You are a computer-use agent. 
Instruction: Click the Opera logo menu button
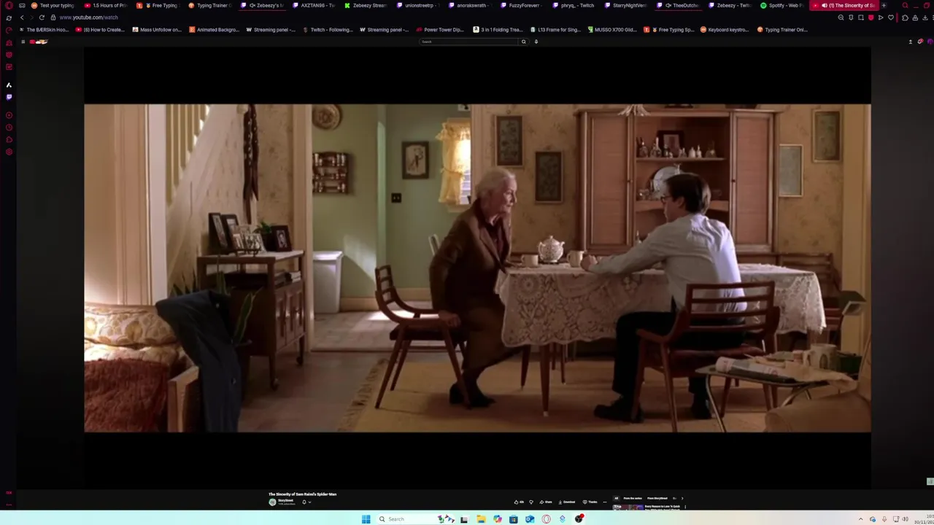9,5
